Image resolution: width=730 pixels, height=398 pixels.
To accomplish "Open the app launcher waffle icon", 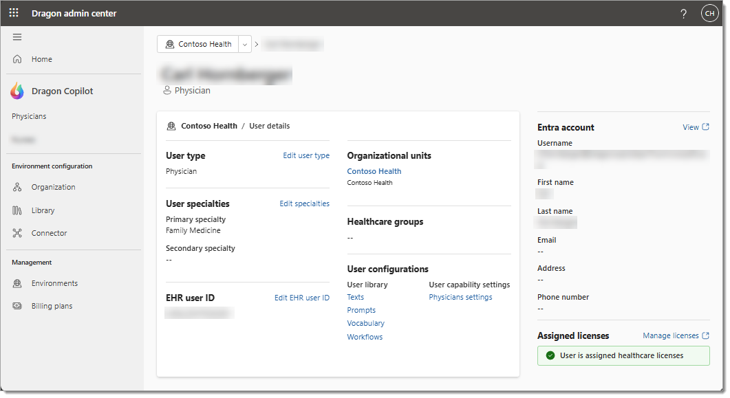I will pyautogui.click(x=14, y=13).
